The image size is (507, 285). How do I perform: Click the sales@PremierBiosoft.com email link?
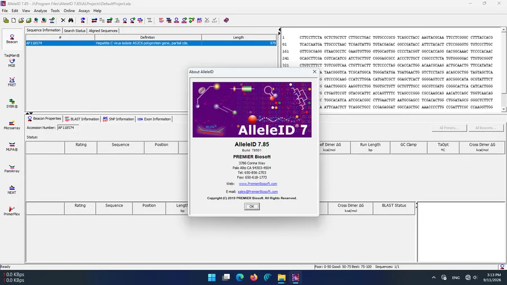pyautogui.click(x=257, y=192)
